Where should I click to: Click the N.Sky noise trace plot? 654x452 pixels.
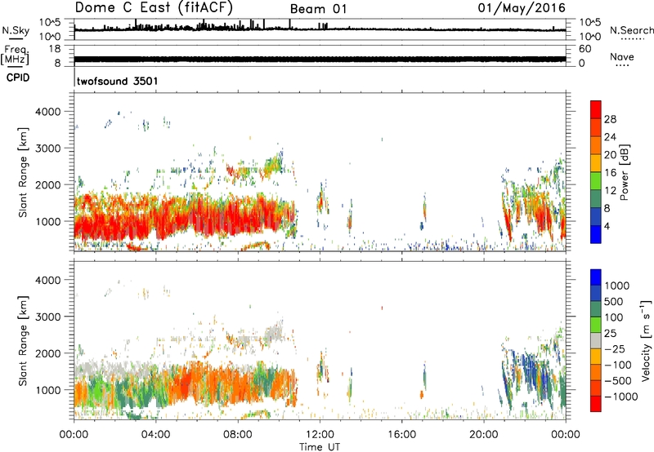click(320, 29)
